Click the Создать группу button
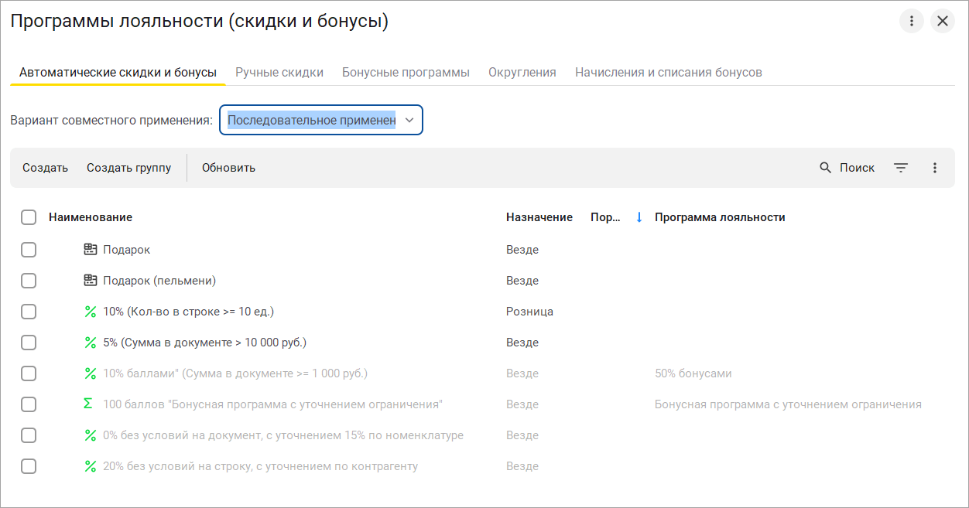 [x=128, y=168]
